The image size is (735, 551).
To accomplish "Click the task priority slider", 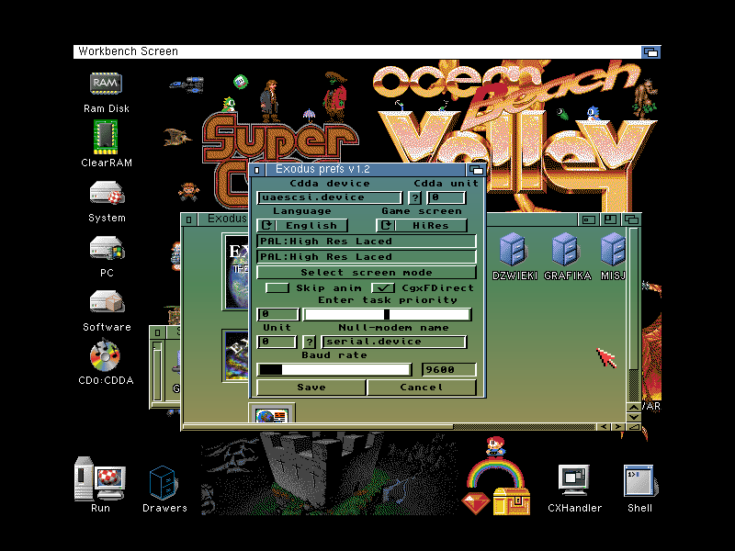I will pos(387,314).
